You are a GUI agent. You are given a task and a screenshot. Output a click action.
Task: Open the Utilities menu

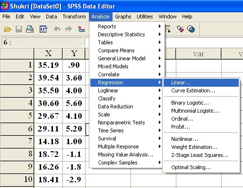(145, 16)
